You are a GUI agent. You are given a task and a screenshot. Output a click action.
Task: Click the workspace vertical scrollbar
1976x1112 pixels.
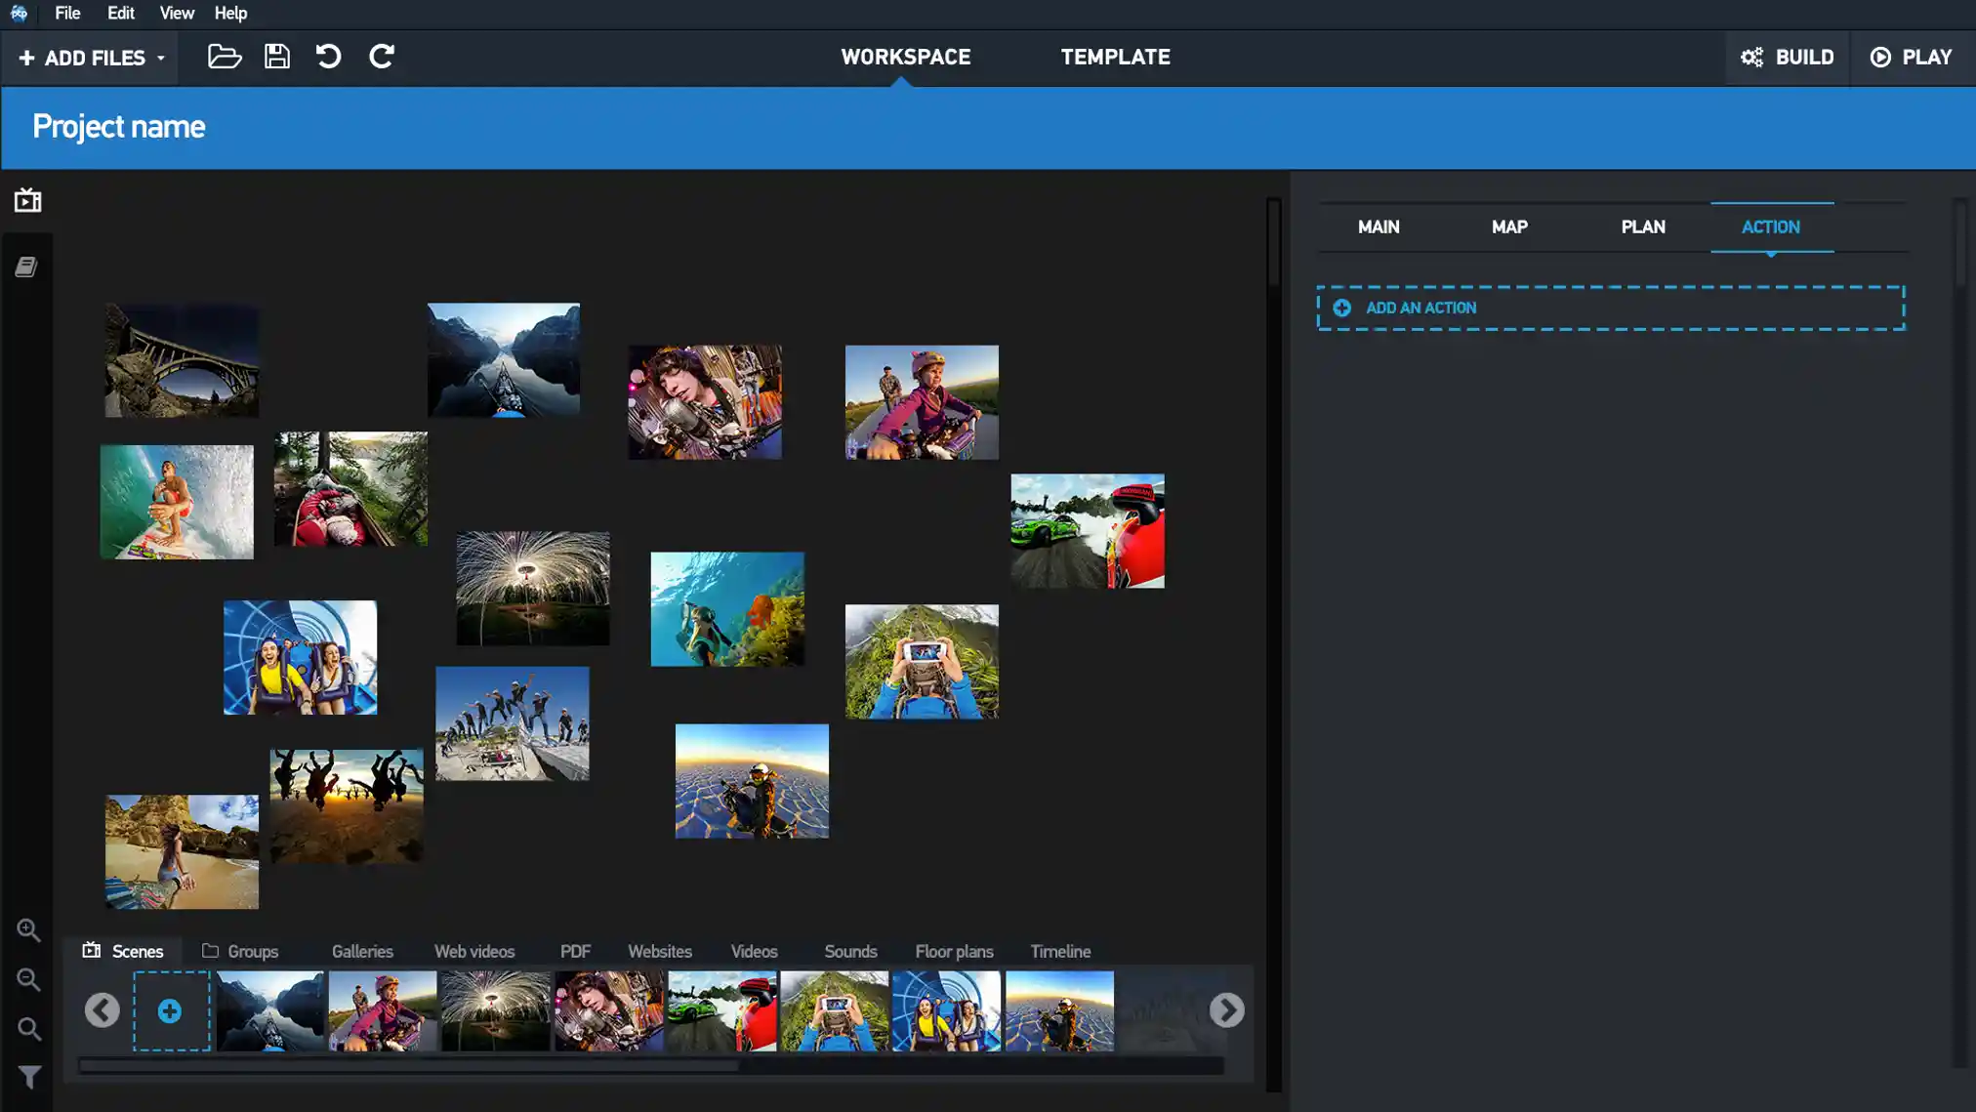[x=1273, y=244]
